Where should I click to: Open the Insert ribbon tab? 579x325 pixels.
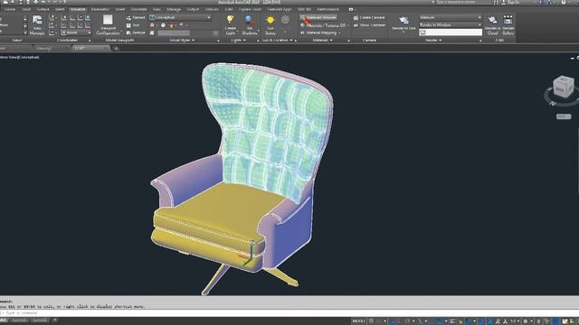120,9
